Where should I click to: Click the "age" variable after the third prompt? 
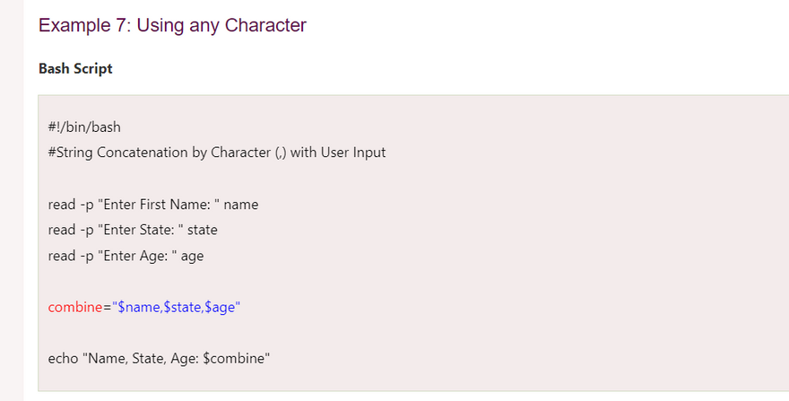[x=193, y=256]
